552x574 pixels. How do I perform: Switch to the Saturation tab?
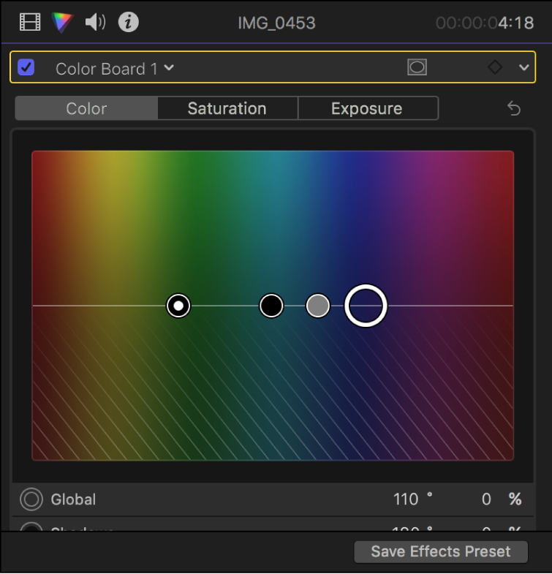227,109
